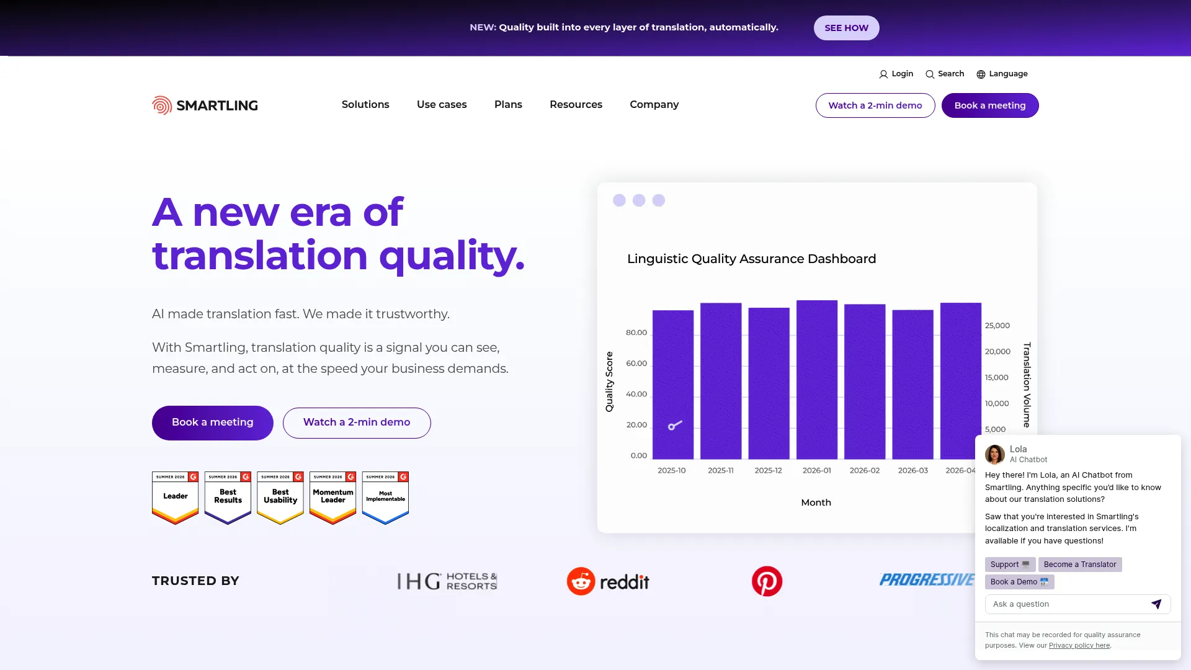The height and width of the screenshot is (670, 1191).
Task: Choose Book a Demo chat option
Action: (x=1019, y=582)
